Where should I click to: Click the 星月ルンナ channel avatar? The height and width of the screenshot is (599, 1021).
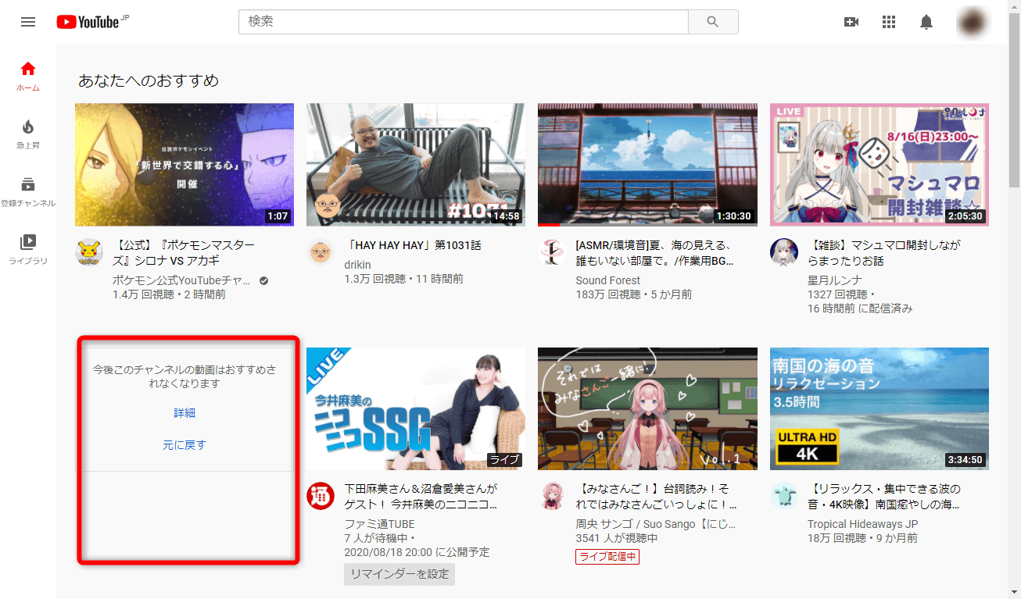pyautogui.click(x=784, y=252)
